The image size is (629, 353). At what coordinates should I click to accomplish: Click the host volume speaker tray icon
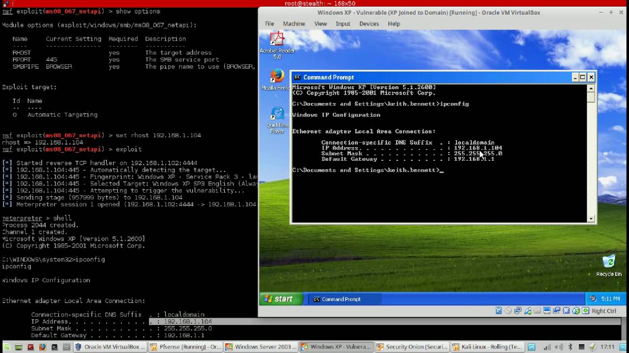[x=559, y=347]
